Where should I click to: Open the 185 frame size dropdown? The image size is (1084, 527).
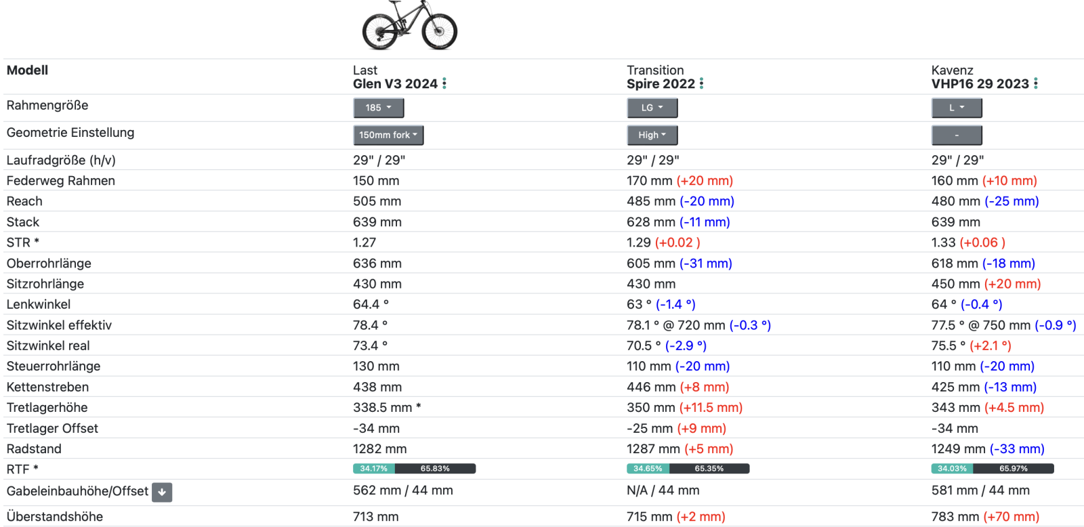click(378, 108)
